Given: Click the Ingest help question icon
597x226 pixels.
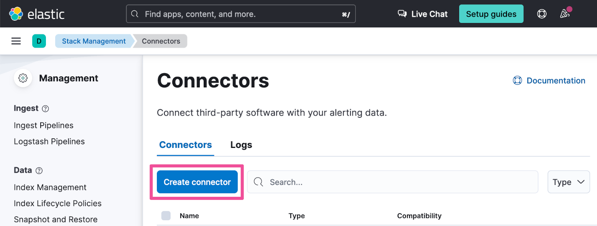Looking at the screenshot, I should [x=45, y=109].
